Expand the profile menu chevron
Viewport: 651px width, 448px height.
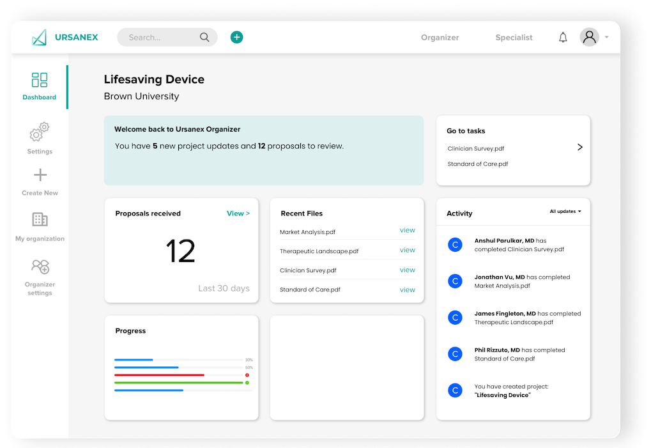pos(606,38)
